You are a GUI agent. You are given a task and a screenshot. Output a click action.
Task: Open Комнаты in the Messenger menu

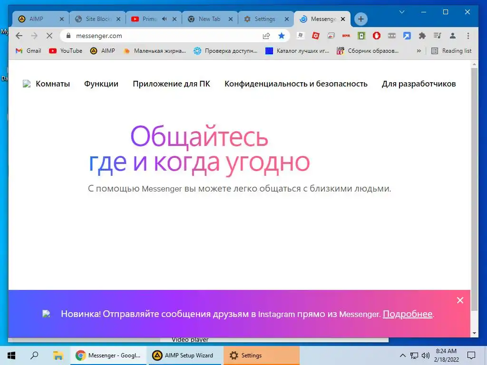(53, 84)
